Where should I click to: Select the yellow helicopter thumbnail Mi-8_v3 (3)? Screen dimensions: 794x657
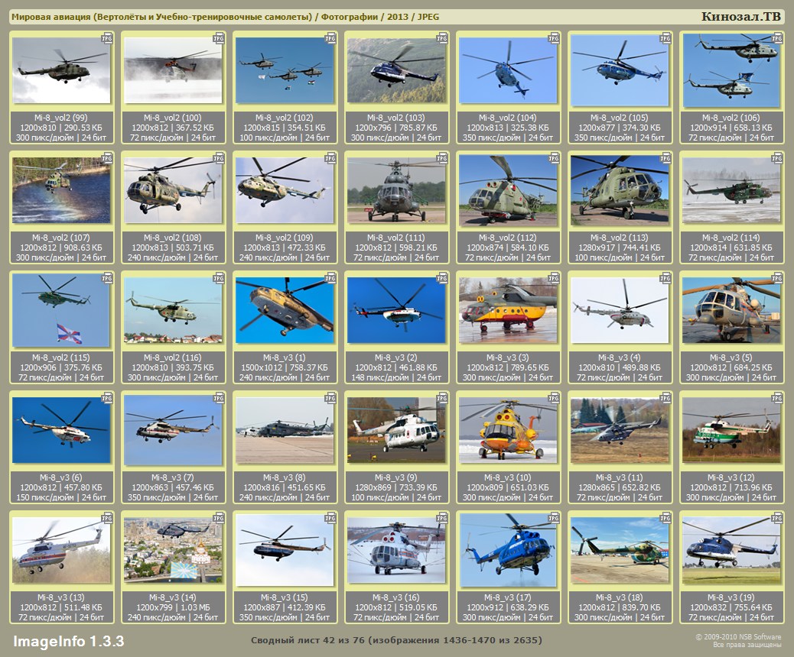[508, 311]
